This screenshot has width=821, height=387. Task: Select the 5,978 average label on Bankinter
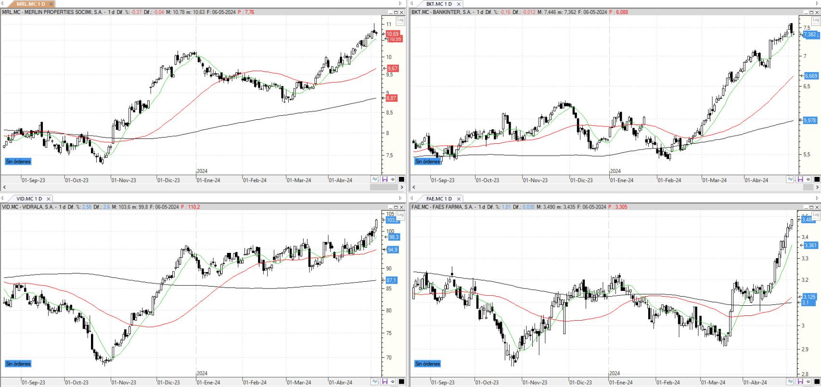click(x=811, y=121)
